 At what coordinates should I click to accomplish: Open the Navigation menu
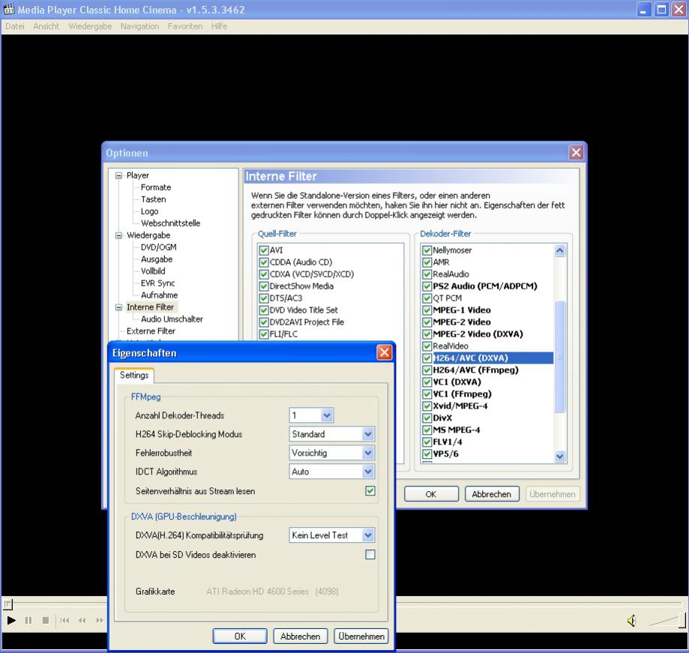(139, 26)
